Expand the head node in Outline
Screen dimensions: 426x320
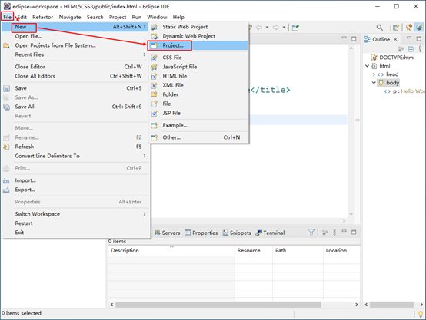click(374, 74)
